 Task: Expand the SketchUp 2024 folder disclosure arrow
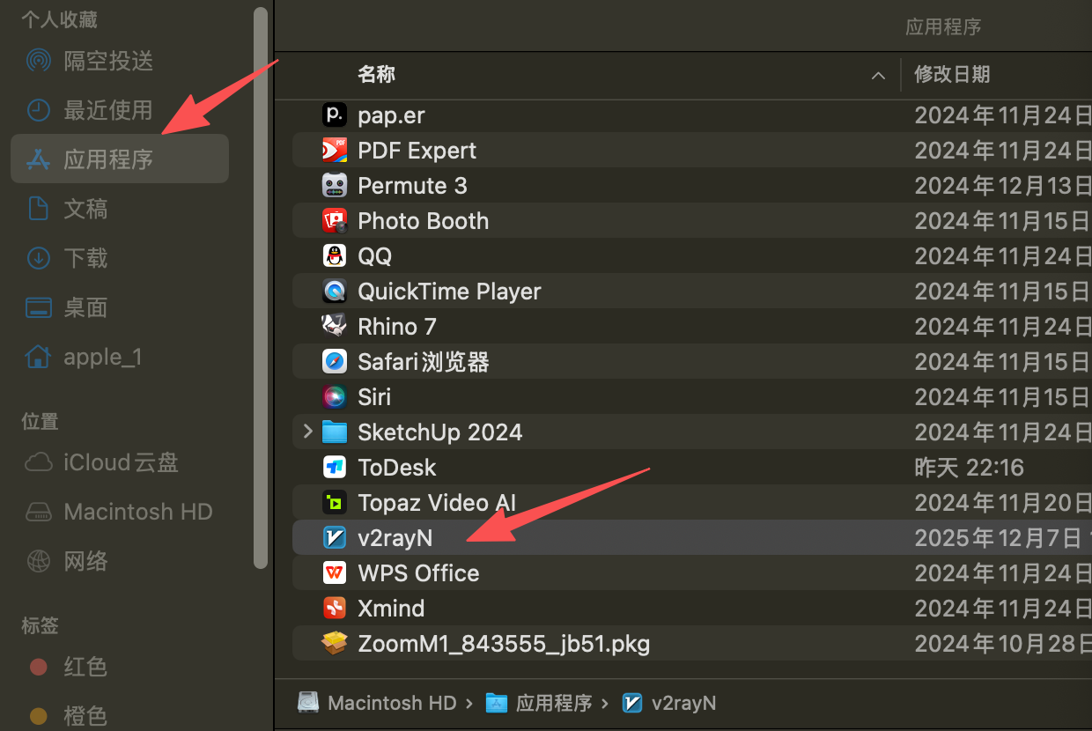tap(307, 432)
